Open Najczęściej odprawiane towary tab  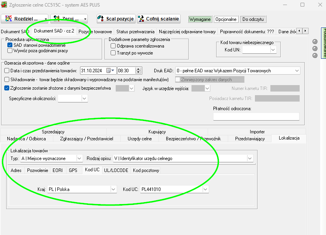[187, 32]
